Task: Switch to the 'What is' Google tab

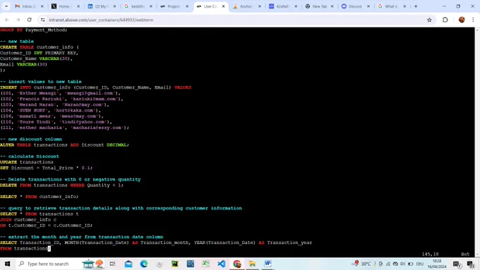Action: [x=392, y=6]
